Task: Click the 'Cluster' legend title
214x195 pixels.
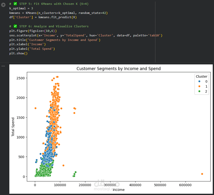Action: click(202, 77)
